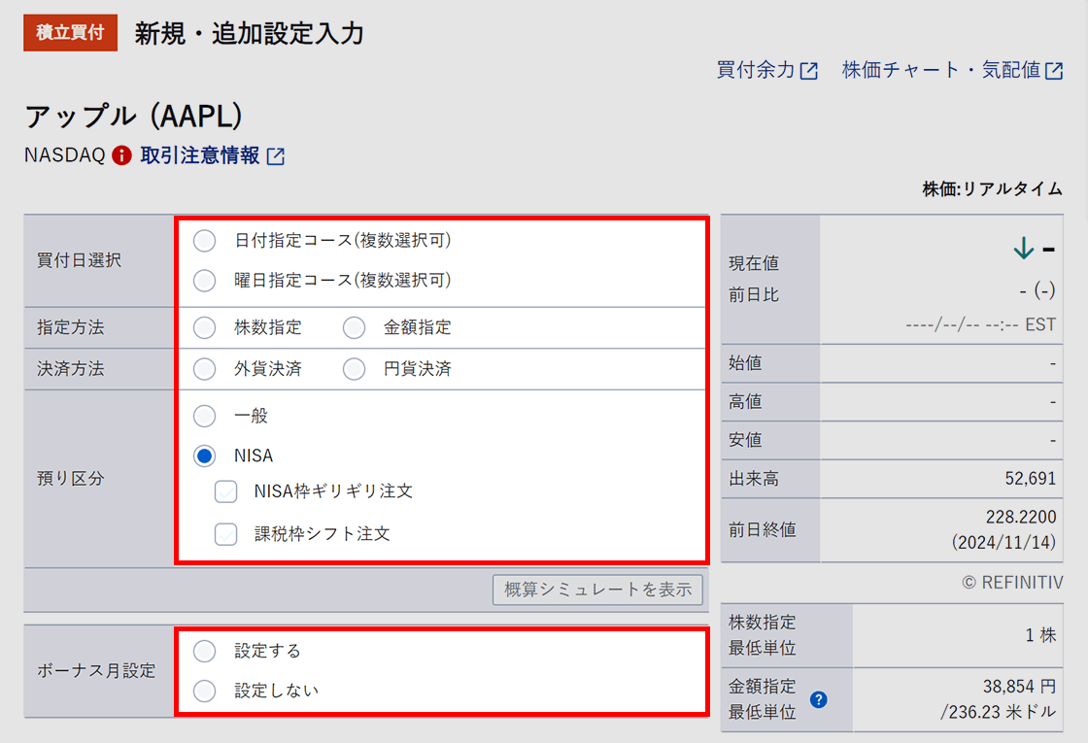
Task: Select 外貨決済 payment method
Action: point(204,369)
